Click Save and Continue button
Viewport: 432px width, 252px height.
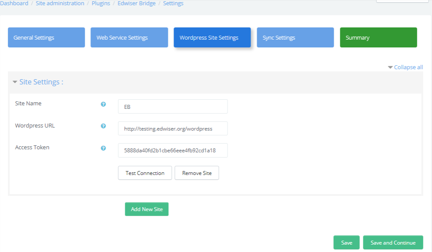coord(393,242)
